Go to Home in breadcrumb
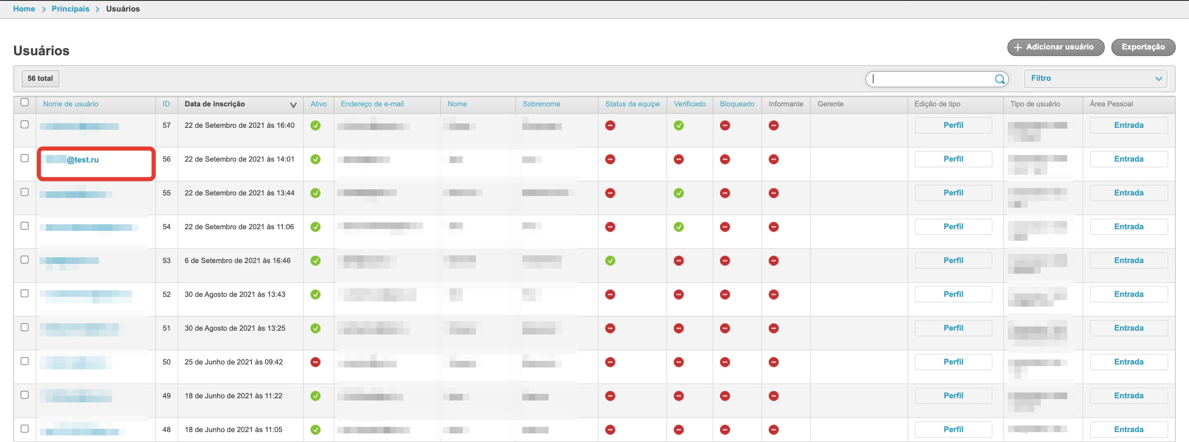 [24, 9]
